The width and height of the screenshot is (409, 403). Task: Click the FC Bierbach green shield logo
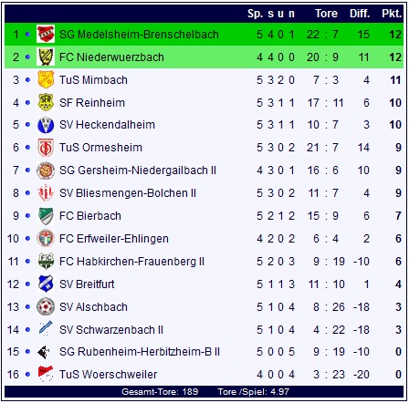(x=46, y=216)
